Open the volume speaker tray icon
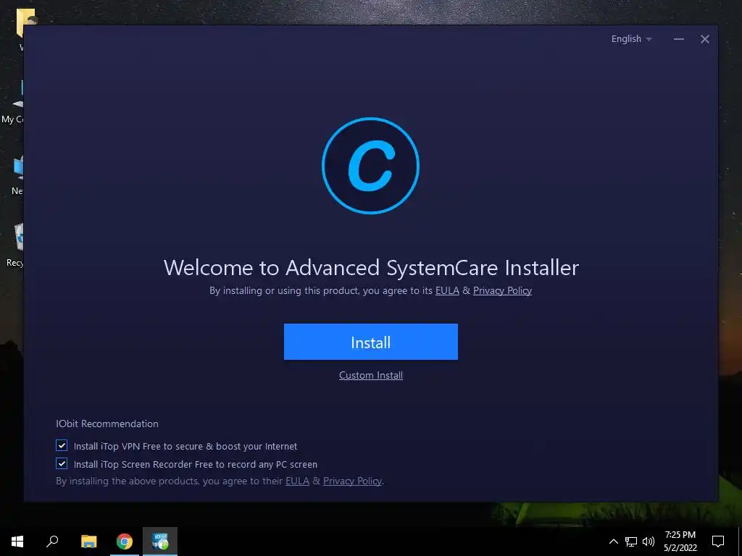742x556 pixels. (x=649, y=542)
